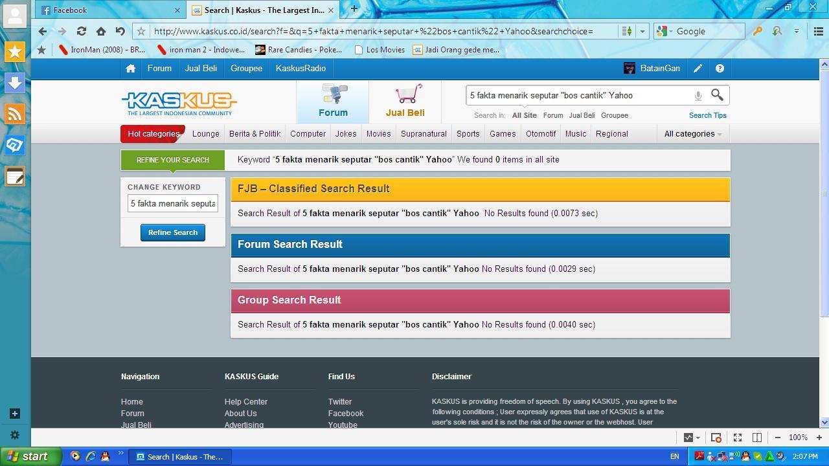This screenshot has height=466, width=829.
Task: Open the Downloads sidebar panel
Action: 15,83
